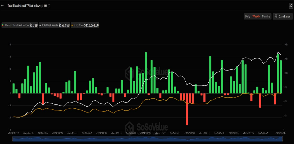The width and height of the screenshot is (294, 144).
Task: Share the chart using the share icon
Action: pos(291,5)
